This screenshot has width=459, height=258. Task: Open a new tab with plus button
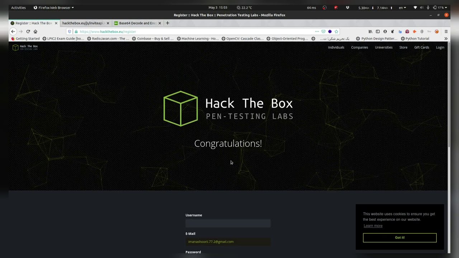click(x=167, y=23)
